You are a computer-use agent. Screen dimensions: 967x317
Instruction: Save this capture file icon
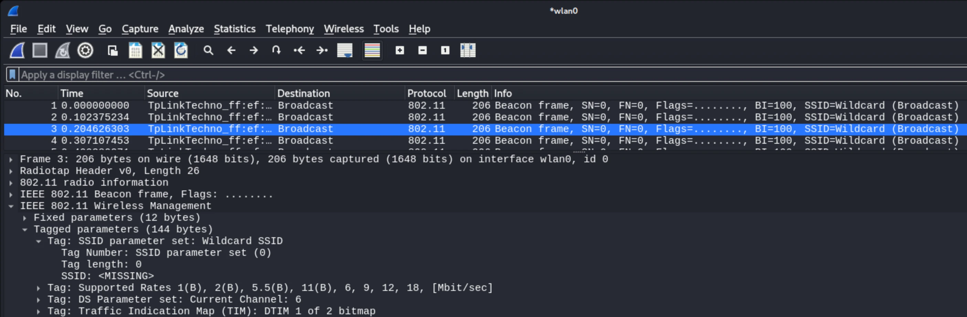coord(136,50)
